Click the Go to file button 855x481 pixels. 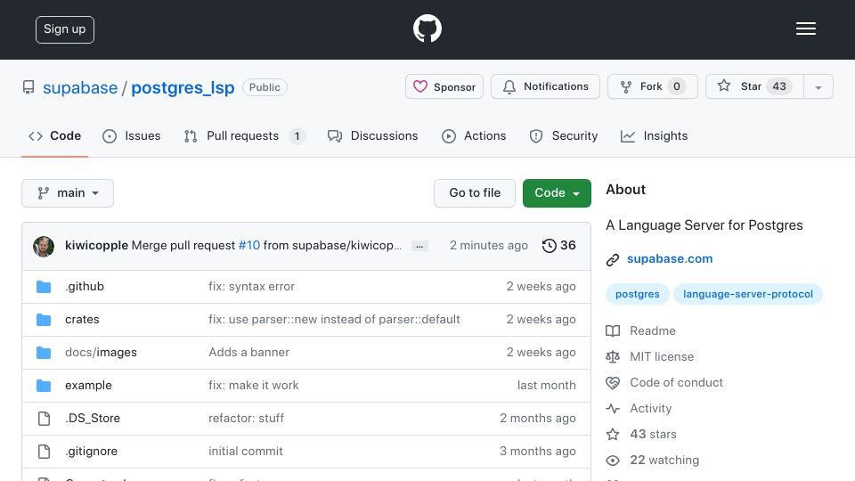click(475, 193)
